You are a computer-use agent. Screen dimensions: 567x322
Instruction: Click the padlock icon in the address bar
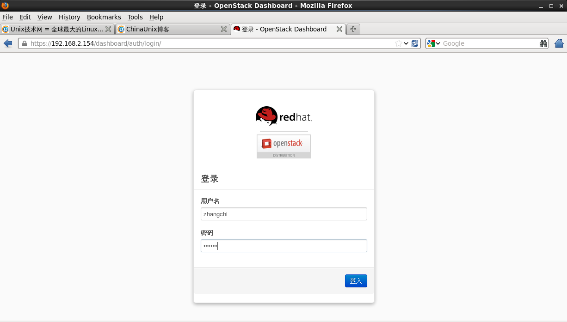pos(24,43)
